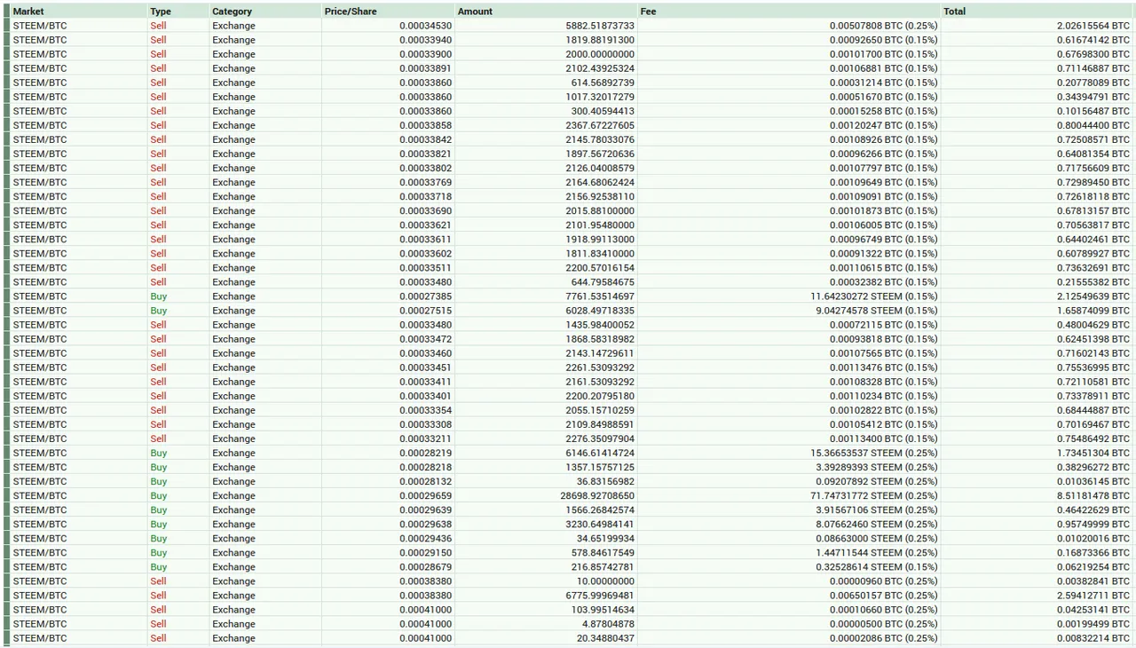Select price 0.00033308
Screen dimensions: 1136x648
pyautogui.click(x=425, y=424)
